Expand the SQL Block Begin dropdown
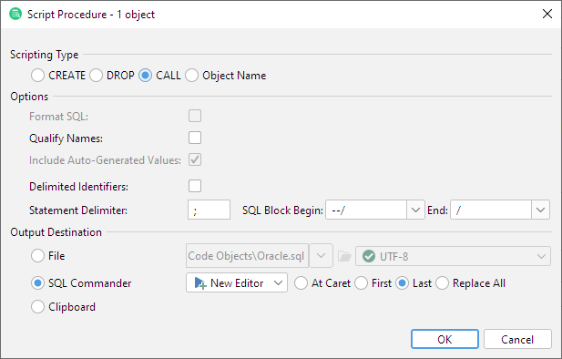Viewport: 562px width, 359px height. click(415, 210)
